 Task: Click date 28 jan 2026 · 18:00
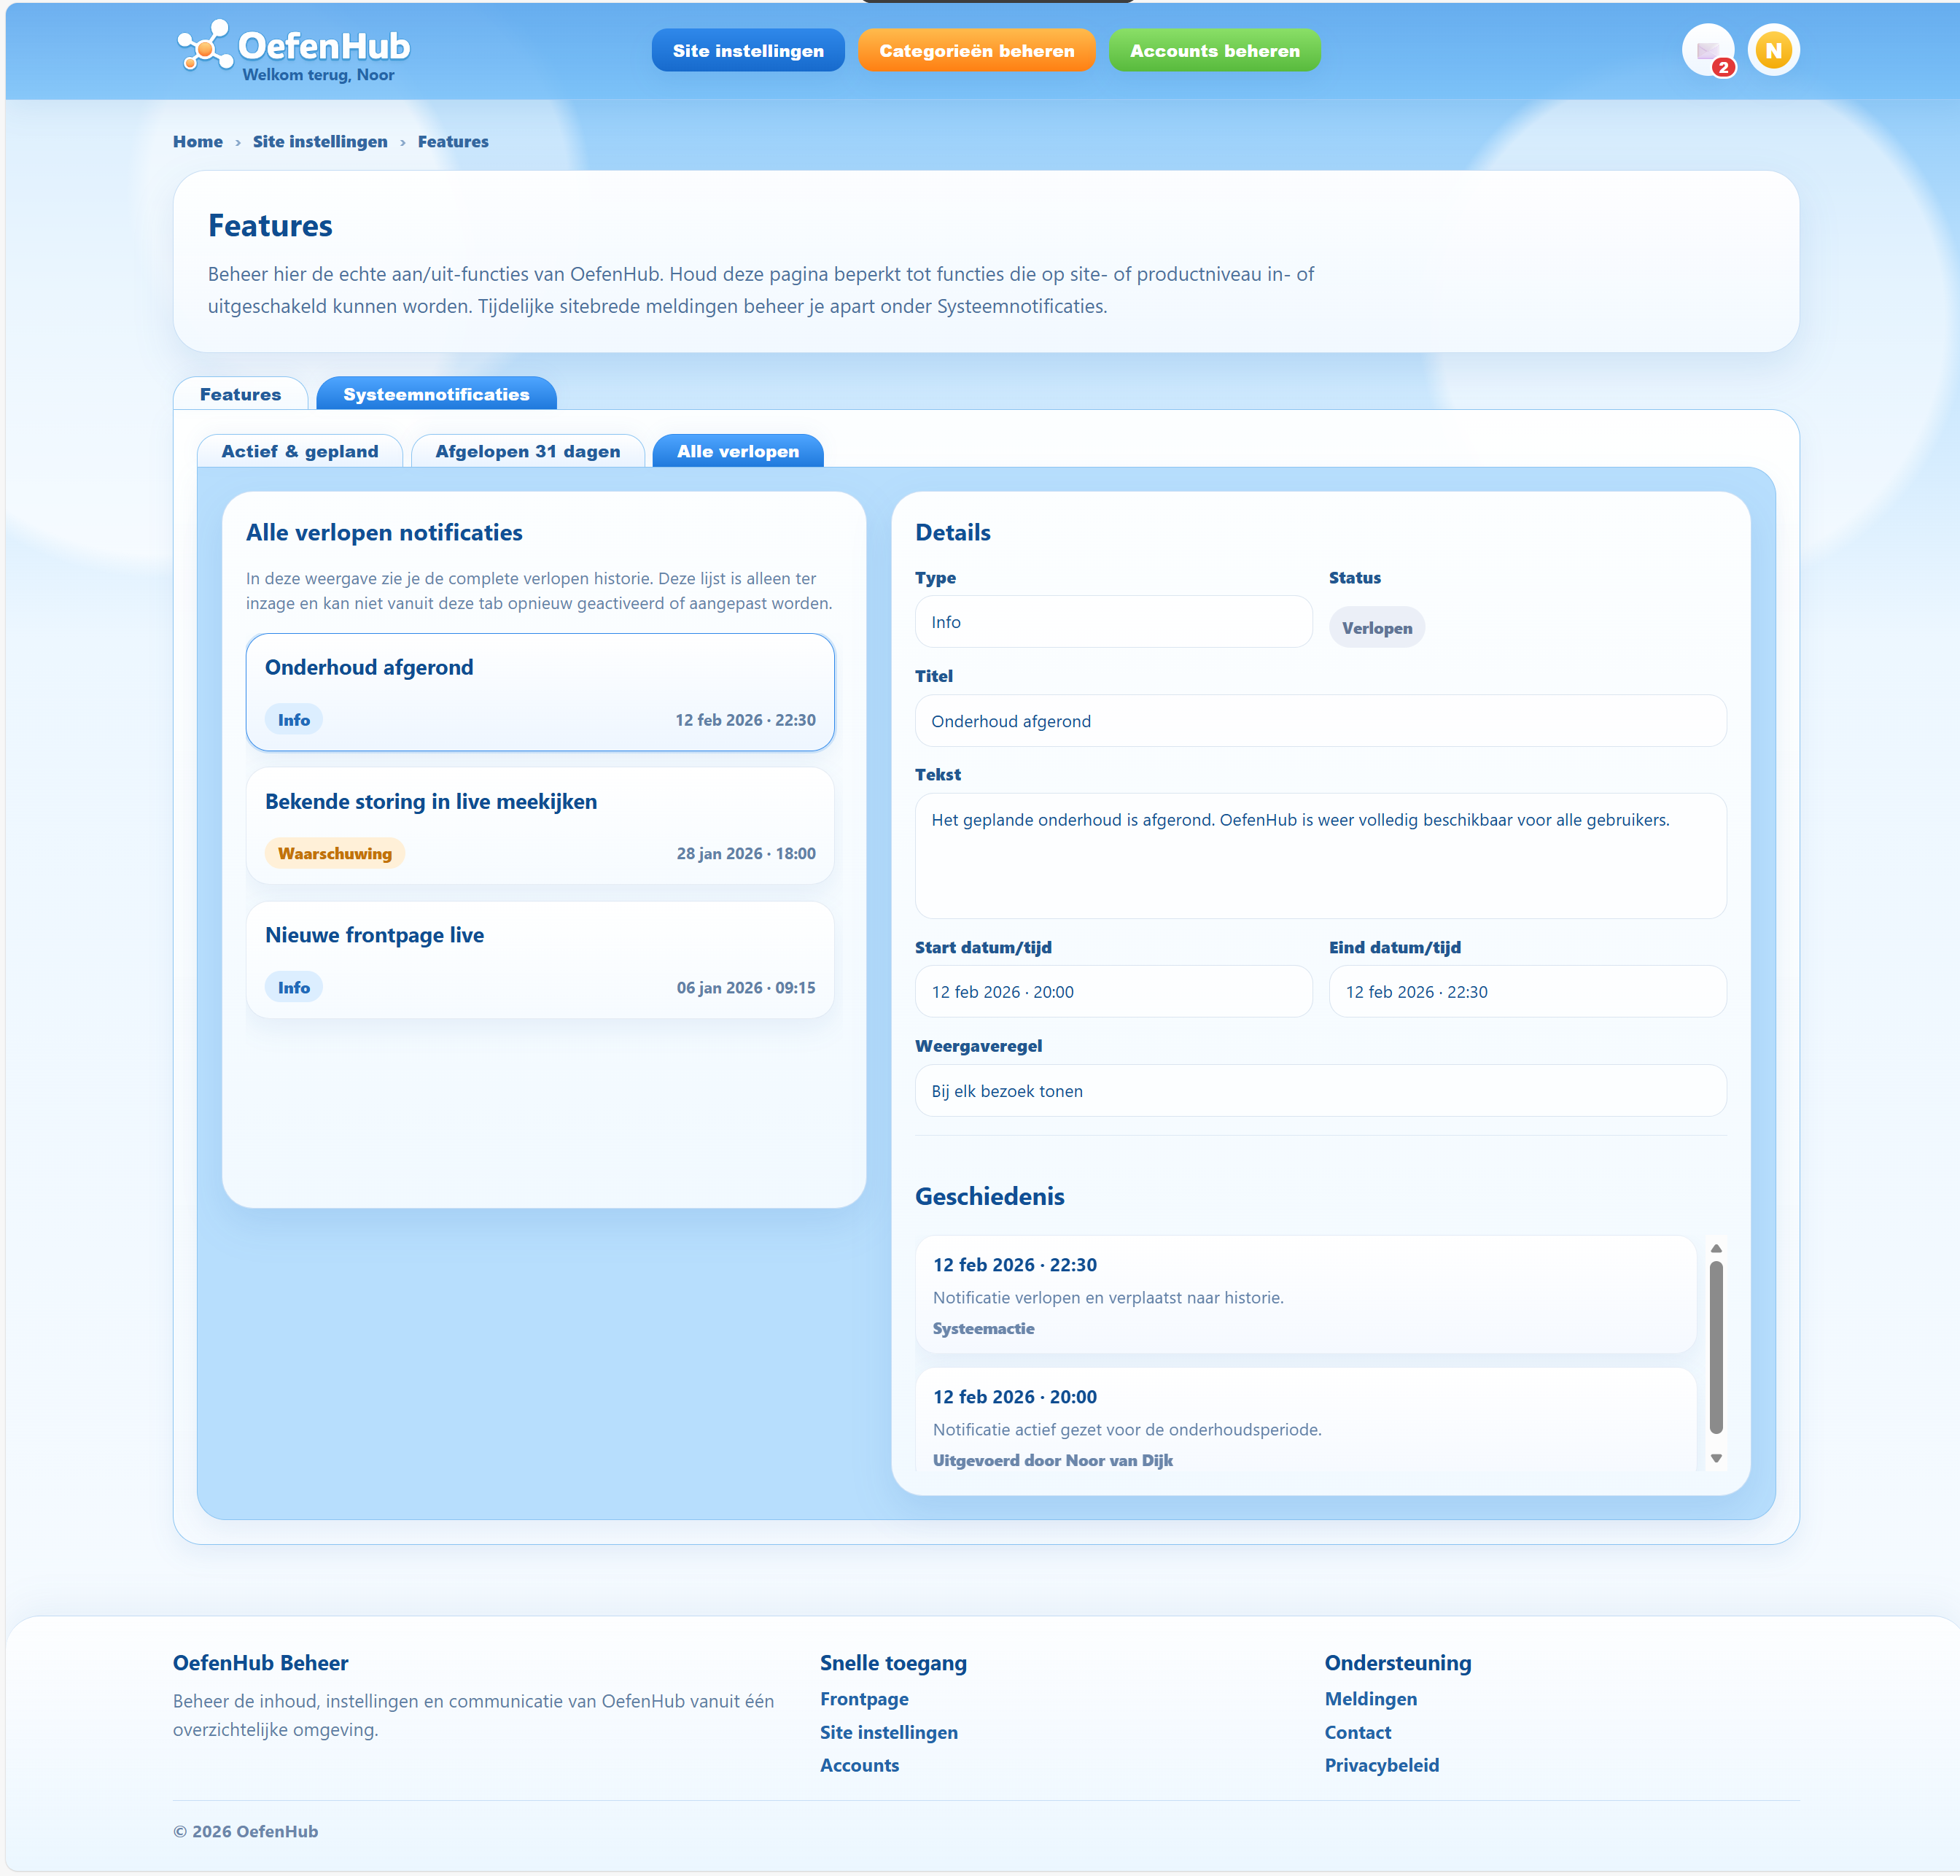click(746, 853)
